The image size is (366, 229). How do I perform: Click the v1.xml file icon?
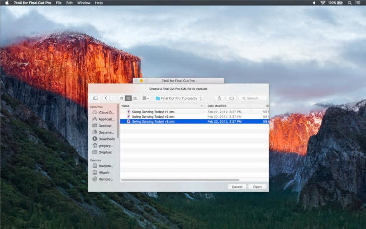coord(128,112)
